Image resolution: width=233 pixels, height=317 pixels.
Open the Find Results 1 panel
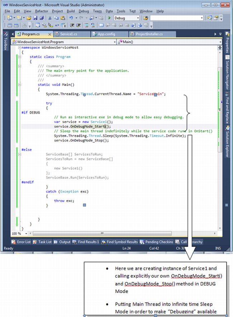pos(86,242)
